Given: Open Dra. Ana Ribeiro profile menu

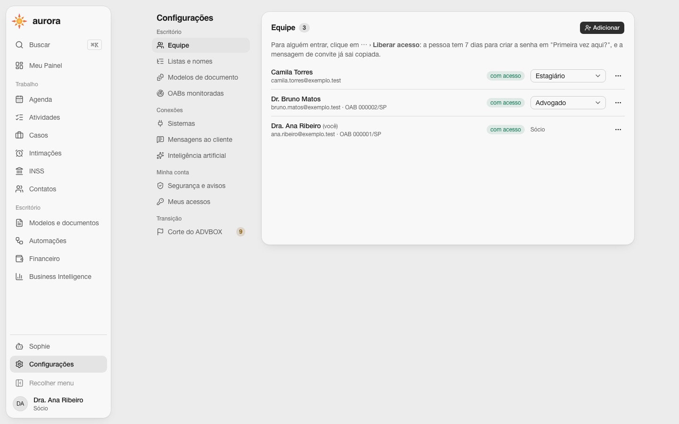Looking at the screenshot, I should (x=58, y=404).
